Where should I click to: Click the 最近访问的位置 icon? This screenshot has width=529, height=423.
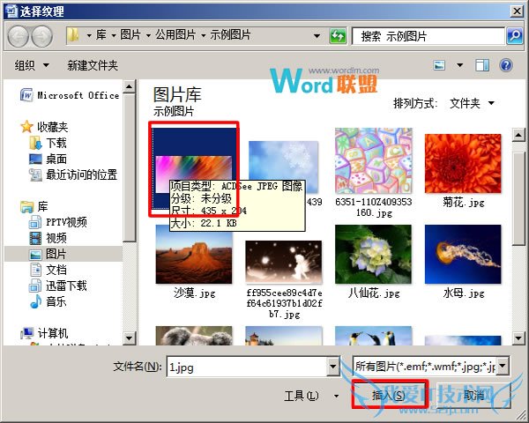[35, 174]
